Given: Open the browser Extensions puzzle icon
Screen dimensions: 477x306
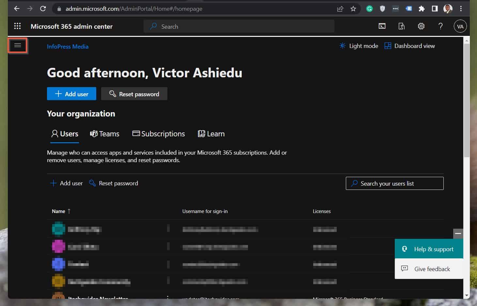Looking at the screenshot, I should (422, 9).
